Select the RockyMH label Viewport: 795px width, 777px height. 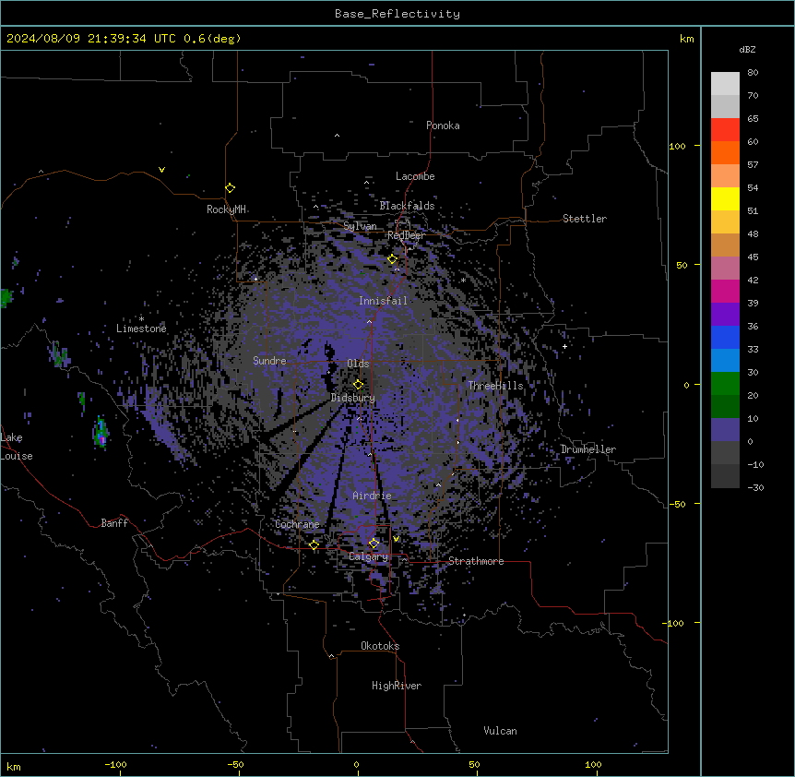tap(226, 209)
